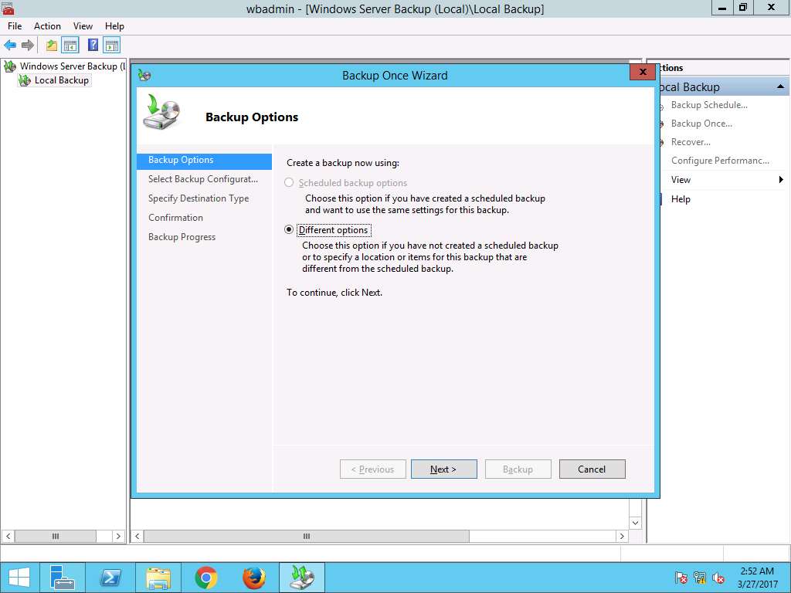Click Backup Once... in Actions pane

tap(701, 124)
